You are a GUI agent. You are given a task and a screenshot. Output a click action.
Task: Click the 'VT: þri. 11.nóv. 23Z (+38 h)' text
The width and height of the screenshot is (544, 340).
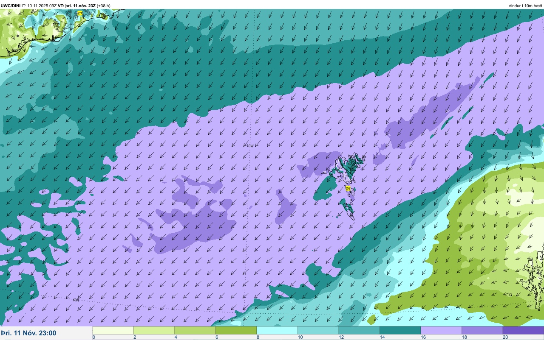coord(84,6)
